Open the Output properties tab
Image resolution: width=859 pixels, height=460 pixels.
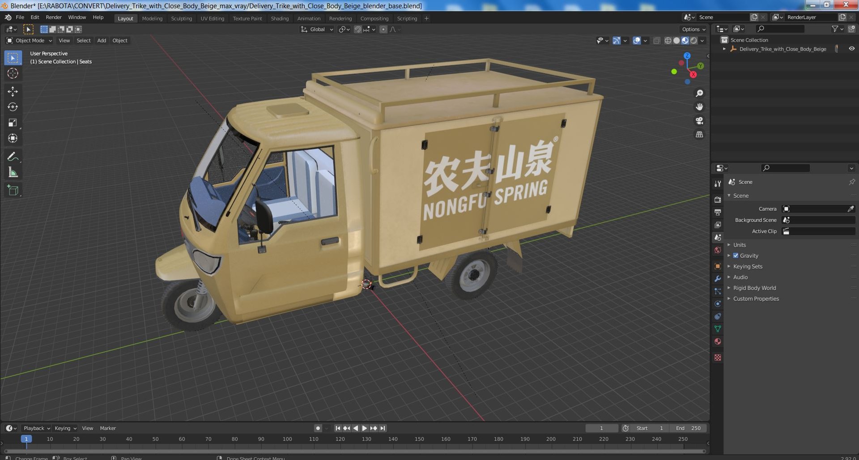(x=718, y=212)
